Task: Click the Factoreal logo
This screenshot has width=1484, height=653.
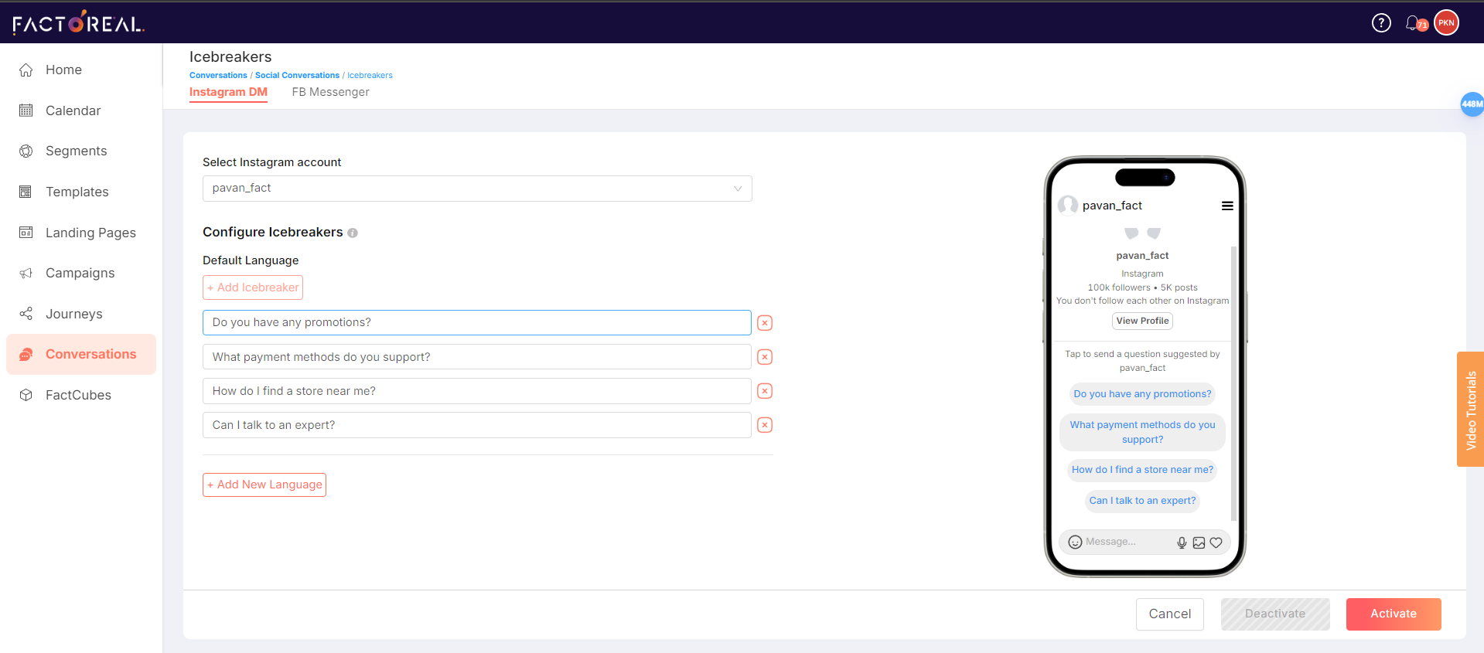Action: point(78,23)
